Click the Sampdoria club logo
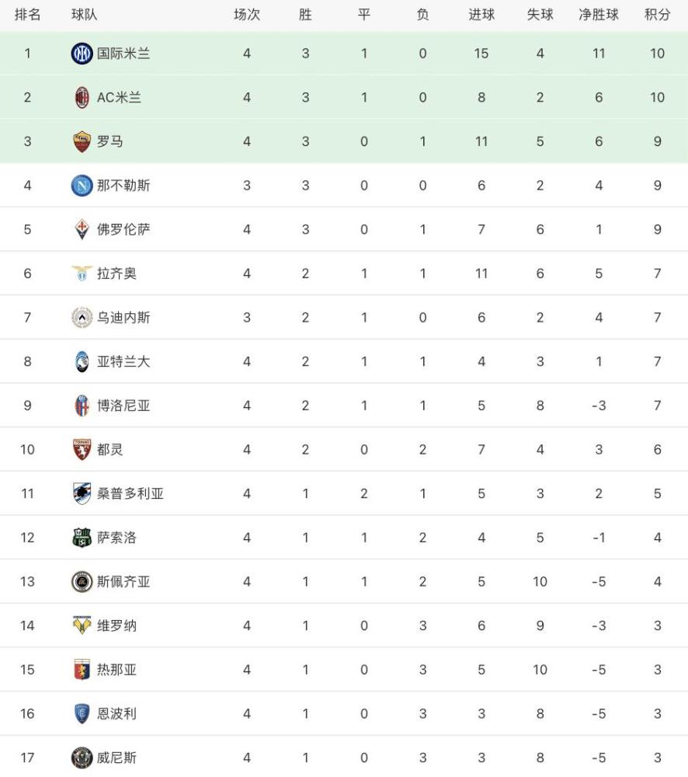Image resolution: width=688 pixels, height=777 pixels. tap(82, 493)
